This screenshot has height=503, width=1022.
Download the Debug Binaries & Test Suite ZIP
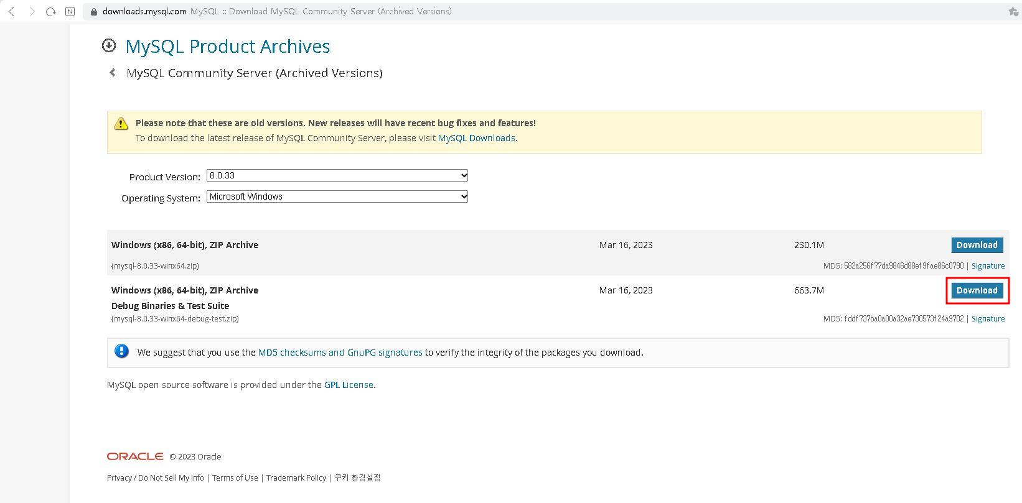pos(977,290)
